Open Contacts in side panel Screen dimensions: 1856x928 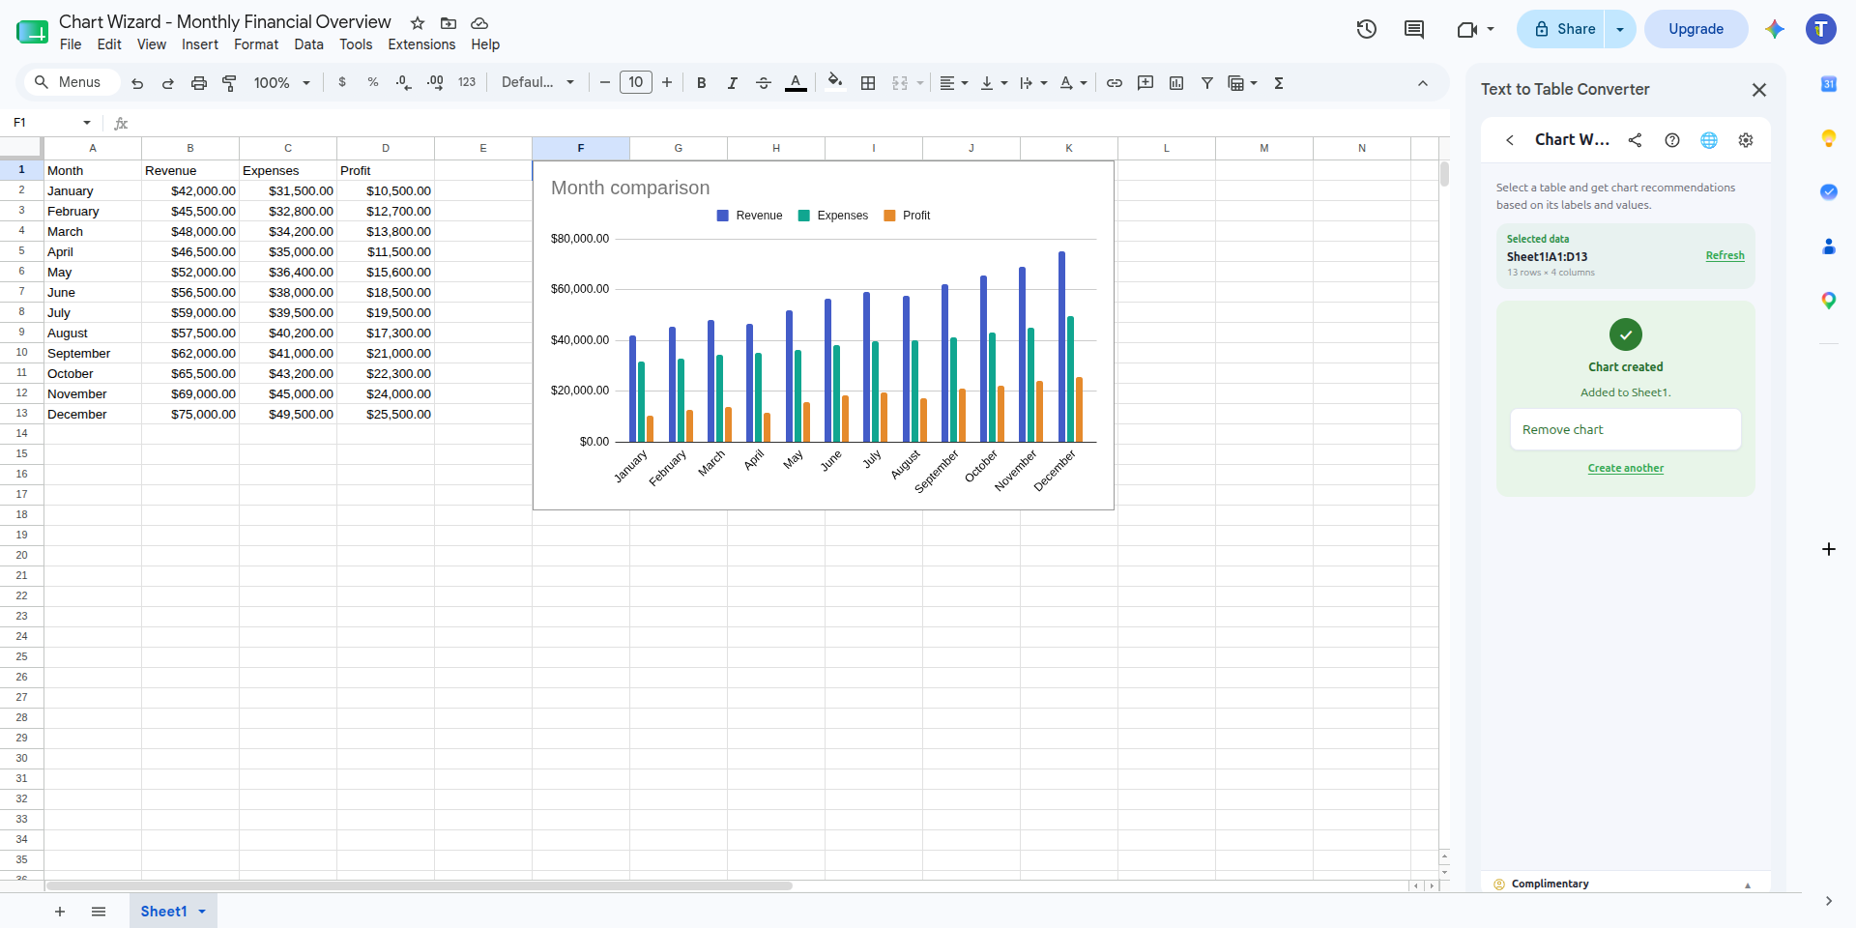point(1829,246)
